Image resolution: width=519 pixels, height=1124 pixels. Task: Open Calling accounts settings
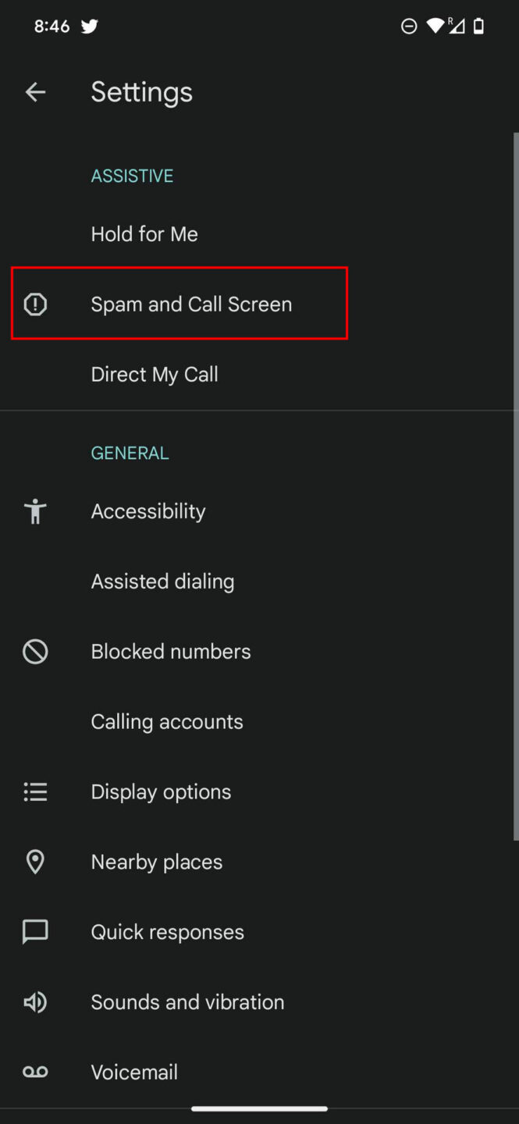(x=167, y=721)
